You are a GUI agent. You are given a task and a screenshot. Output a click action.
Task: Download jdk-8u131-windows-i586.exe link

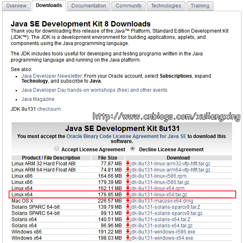[163, 232]
